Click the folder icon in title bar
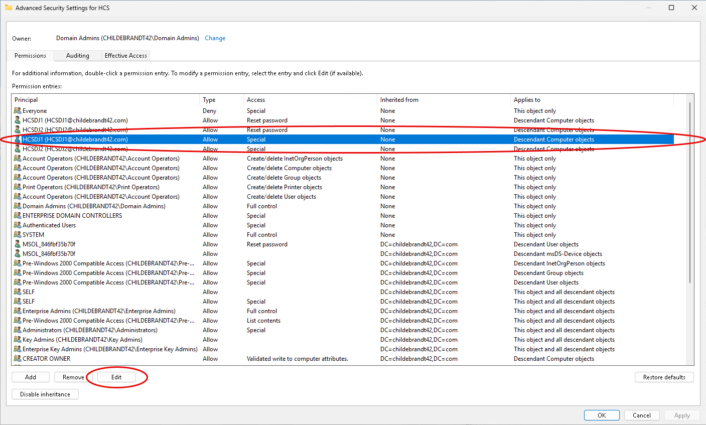The height and width of the screenshot is (425, 706). tap(8, 8)
